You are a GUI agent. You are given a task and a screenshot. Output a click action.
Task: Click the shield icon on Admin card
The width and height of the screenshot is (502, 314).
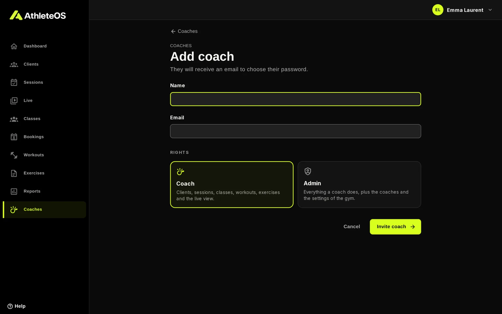(308, 171)
